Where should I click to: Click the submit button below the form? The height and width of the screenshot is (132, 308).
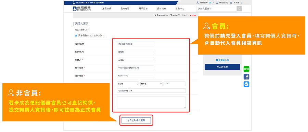point(136,120)
